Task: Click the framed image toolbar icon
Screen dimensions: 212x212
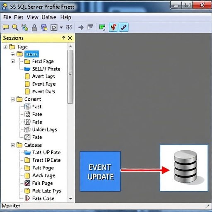Action: click(54, 27)
